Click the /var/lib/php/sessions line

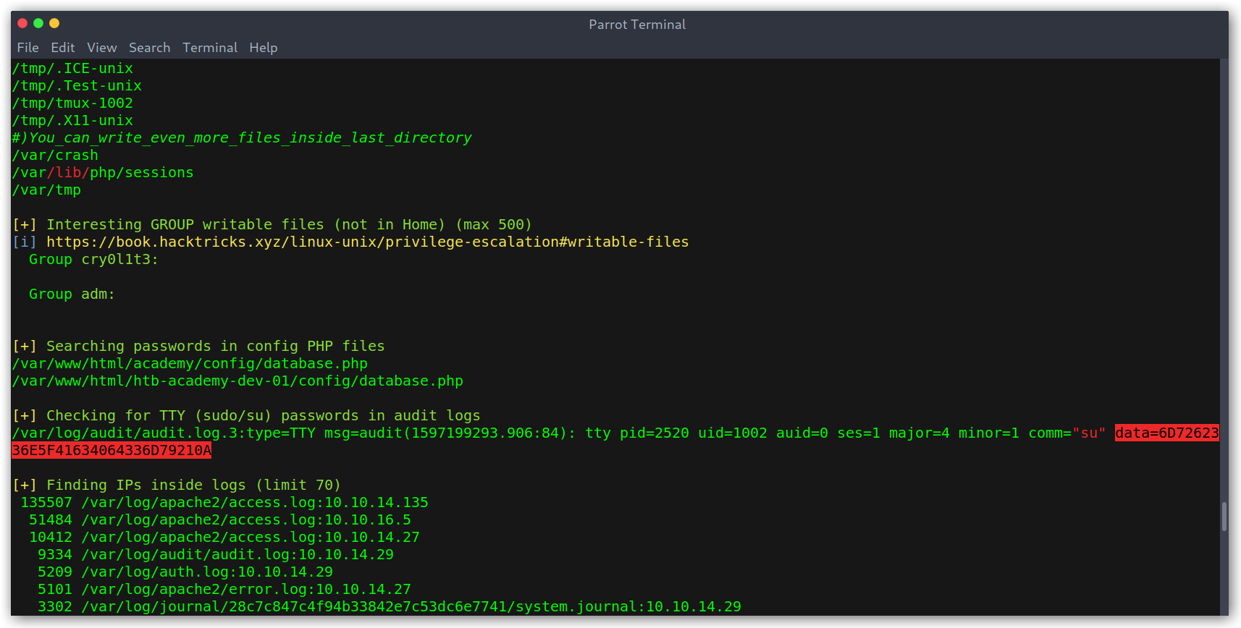(x=103, y=172)
